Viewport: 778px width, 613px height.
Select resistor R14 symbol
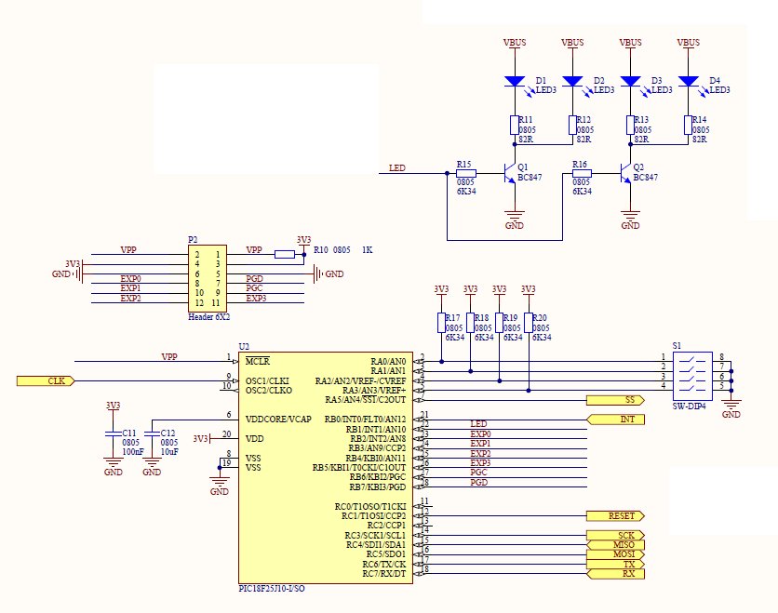(688, 125)
